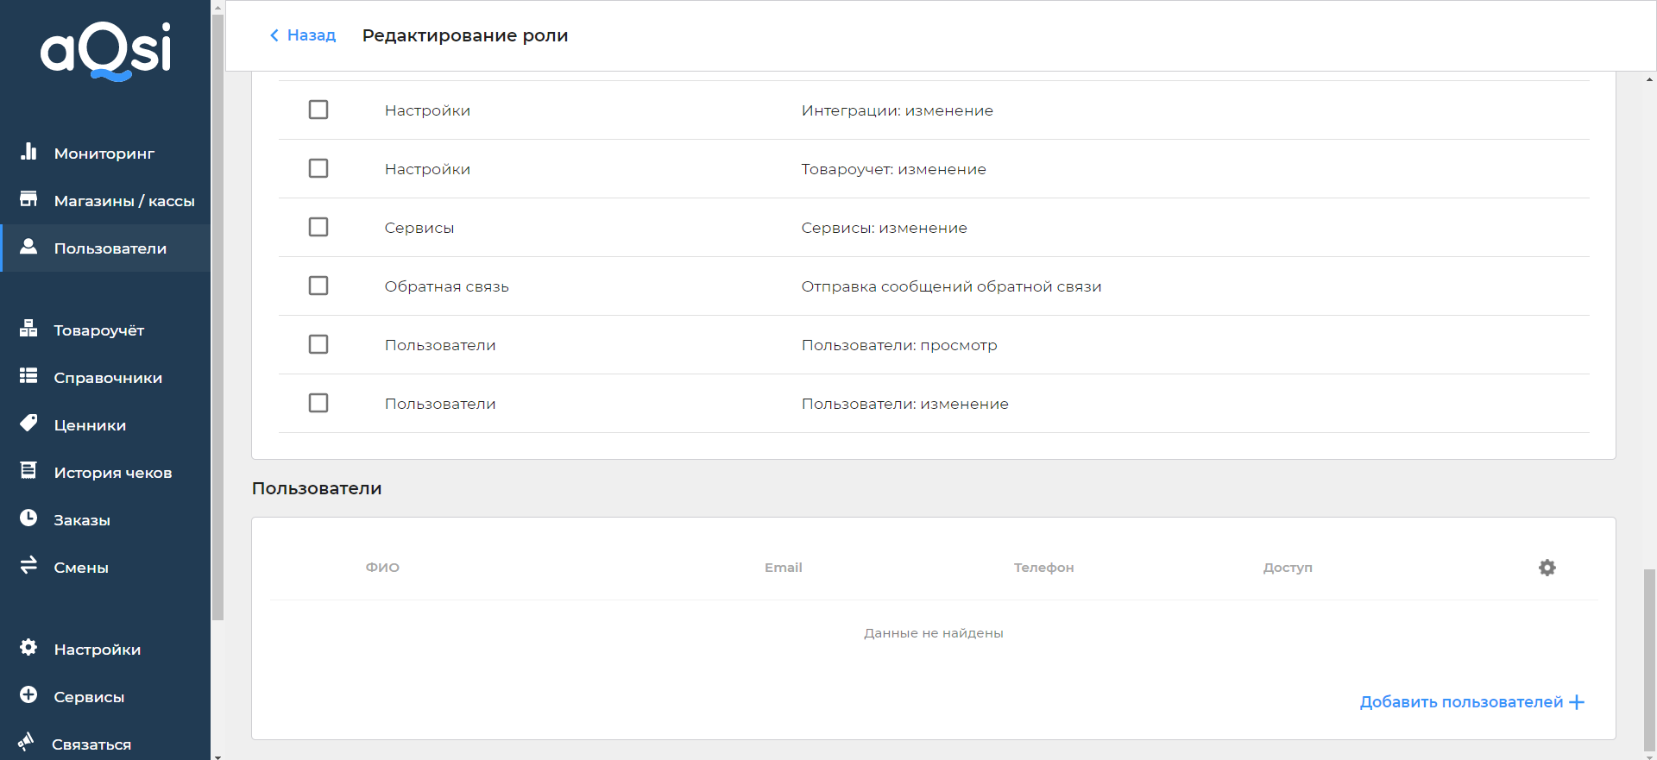Click the Товароучёт boxes icon
The image size is (1657, 760).
28,329
